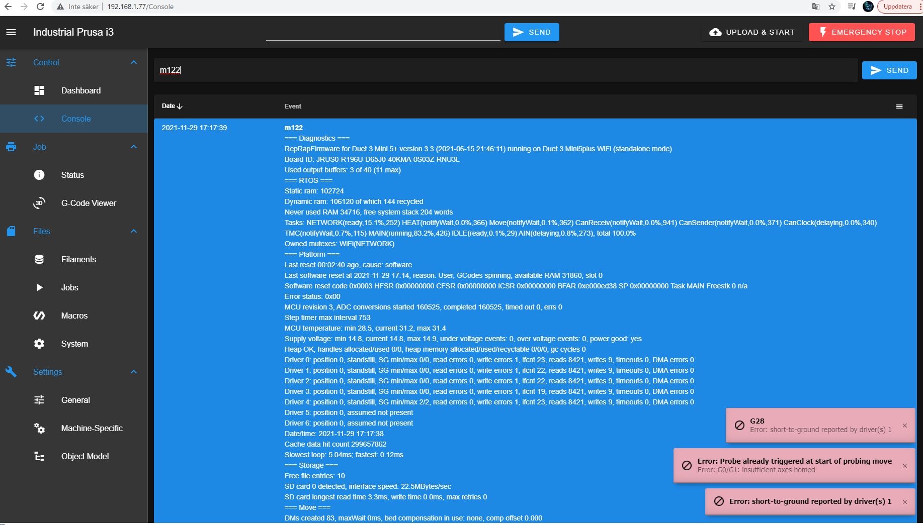Click the browser reload icon
Image resolution: width=923 pixels, height=525 pixels.
(40, 7)
